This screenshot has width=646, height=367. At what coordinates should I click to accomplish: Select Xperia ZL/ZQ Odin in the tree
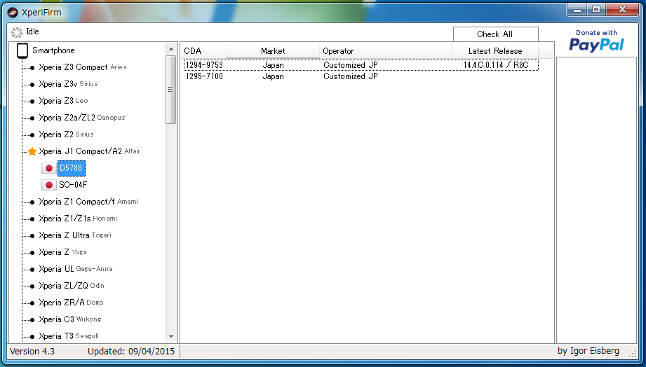pyautogui.click(x=72, y=286)
